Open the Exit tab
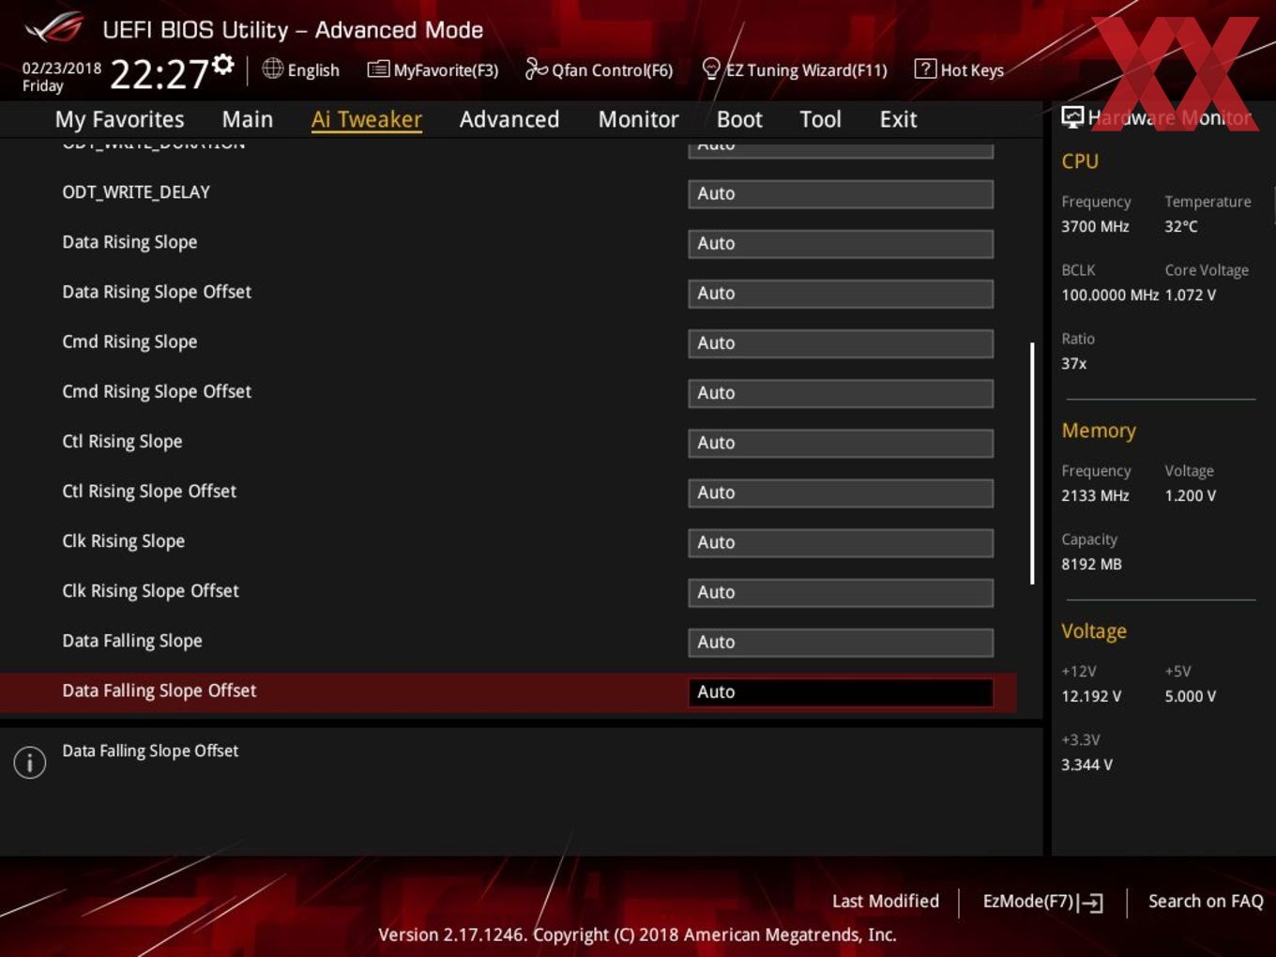The image size is (1276, 957). pos(898,119)
